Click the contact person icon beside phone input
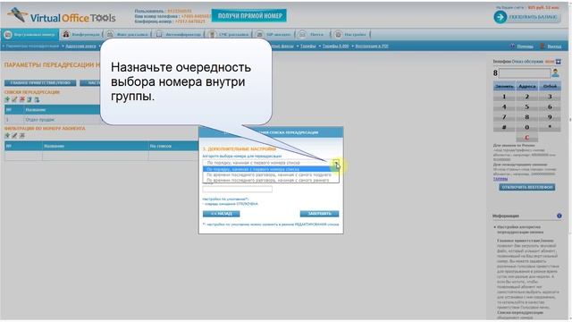 [556, 73]
